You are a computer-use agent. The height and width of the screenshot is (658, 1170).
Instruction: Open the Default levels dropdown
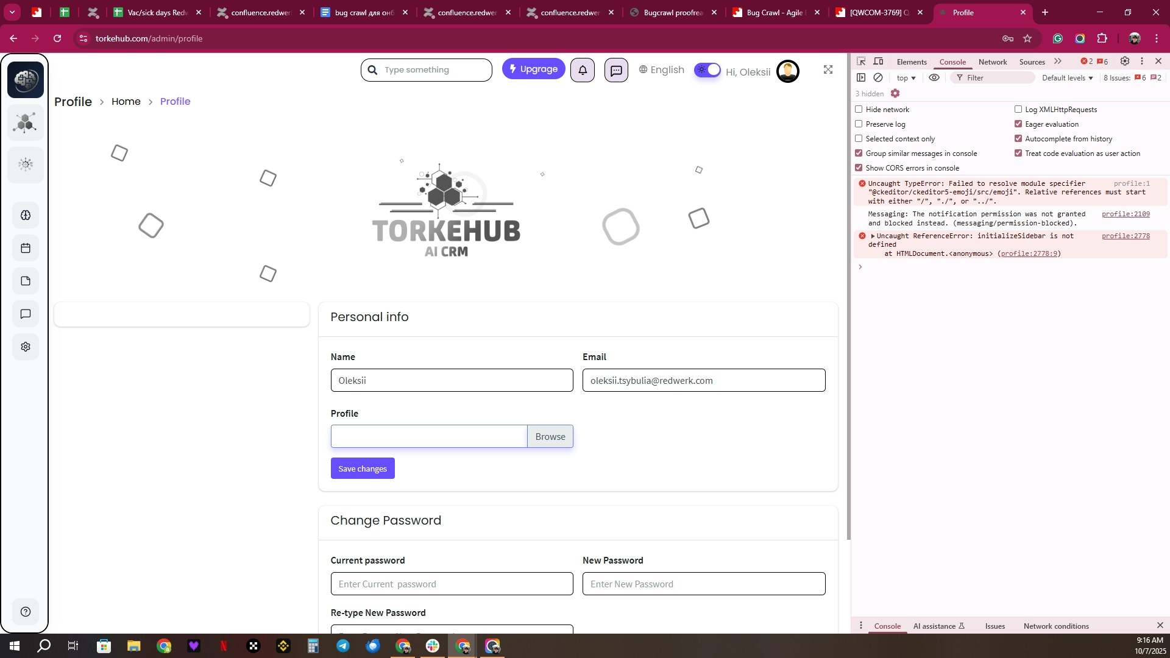tap(1068, 78)
